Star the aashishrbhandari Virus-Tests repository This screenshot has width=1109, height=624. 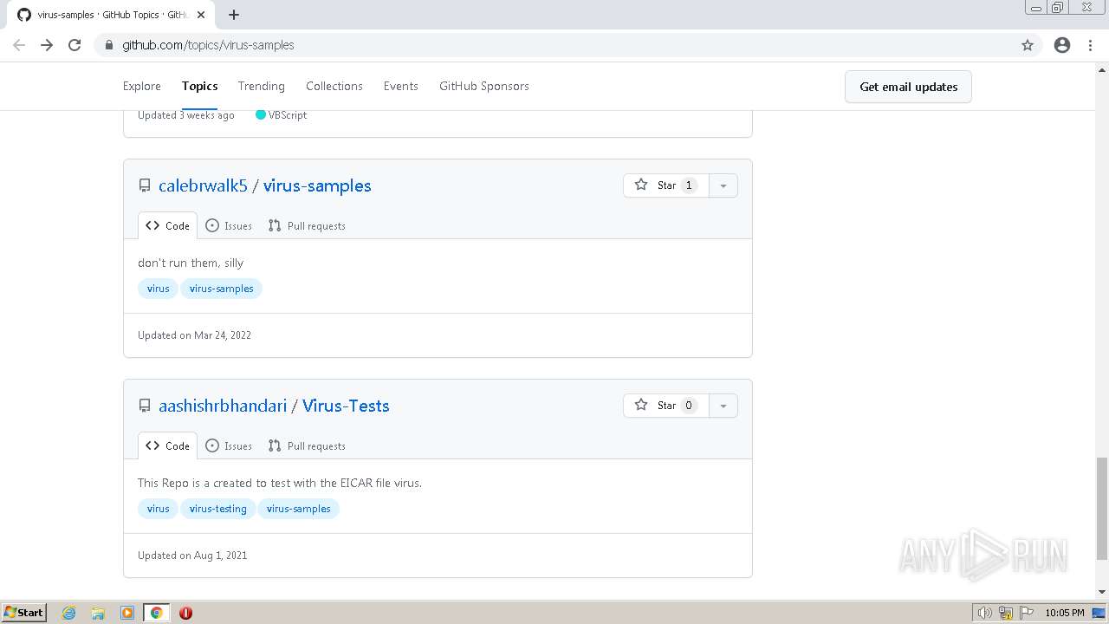[666, 406]
